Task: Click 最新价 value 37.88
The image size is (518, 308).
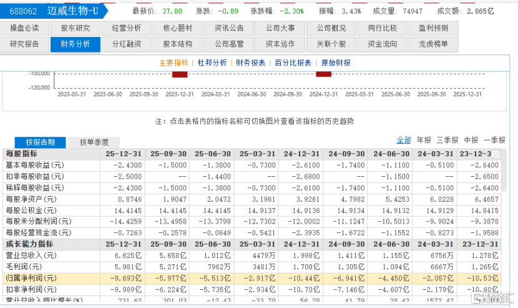Action: coord(172,11)
